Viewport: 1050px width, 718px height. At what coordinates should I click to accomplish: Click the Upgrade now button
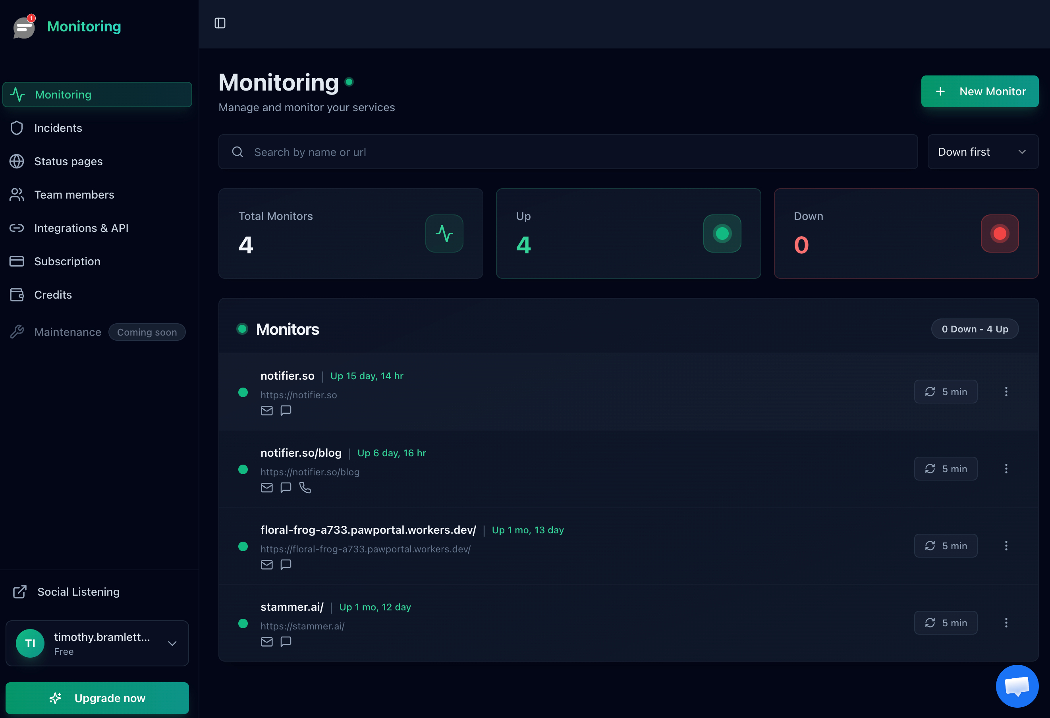(x=97, y=698)
